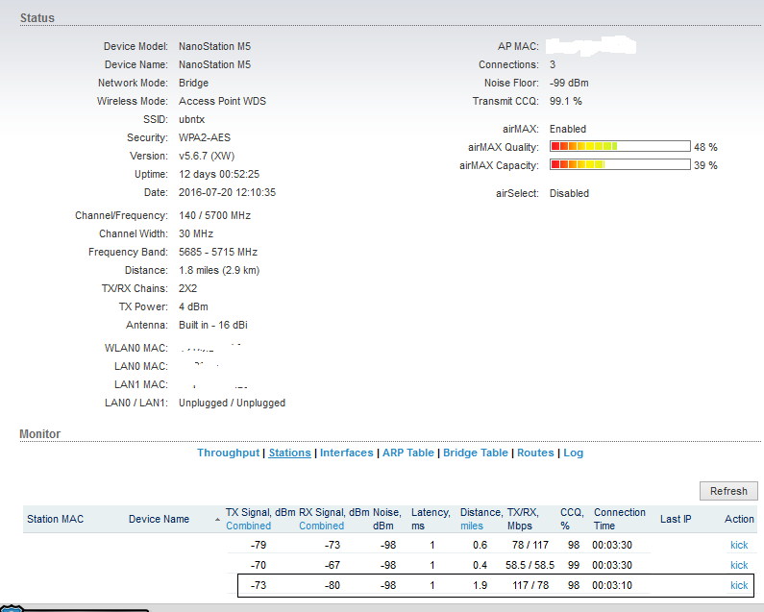
Task: Sort by Station MAC column header
Action: (x=55, y=519)
